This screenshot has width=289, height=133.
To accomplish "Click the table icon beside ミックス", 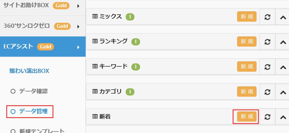I will click(x=95, y=16).
